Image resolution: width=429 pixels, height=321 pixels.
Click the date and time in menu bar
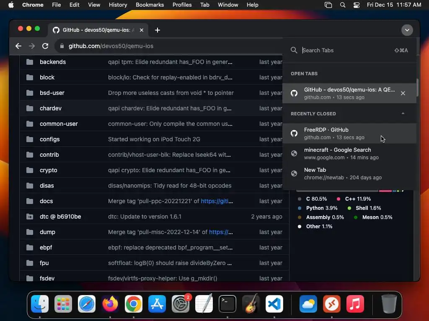pyautogui.click(x=394, y=5)
